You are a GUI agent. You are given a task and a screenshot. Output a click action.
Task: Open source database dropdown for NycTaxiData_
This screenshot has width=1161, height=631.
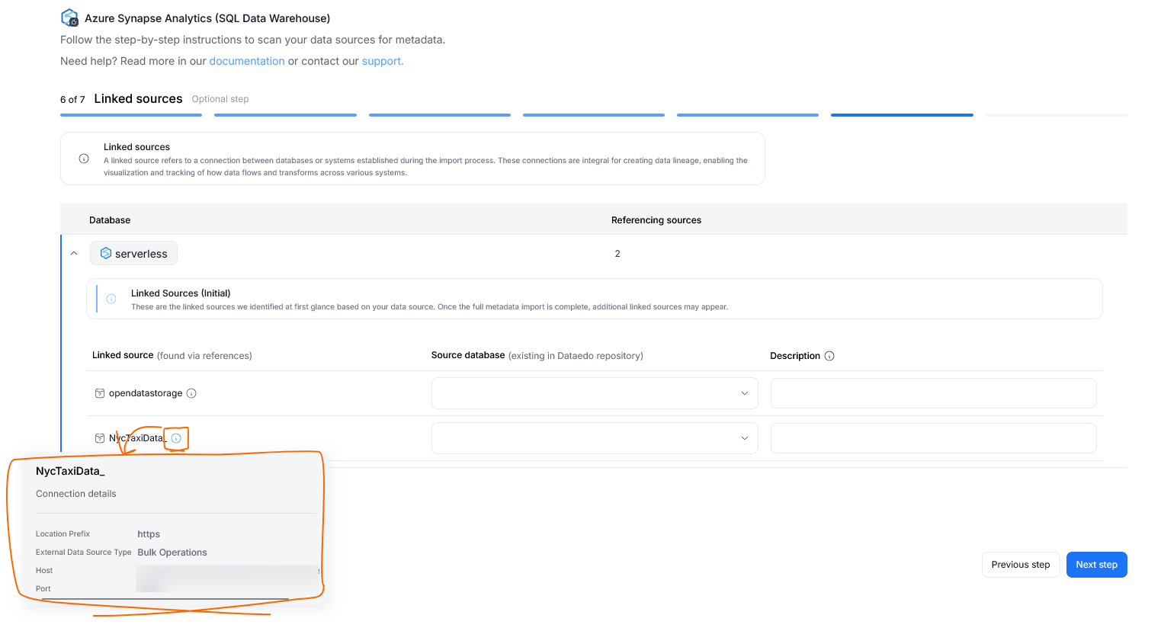[594, 438]
